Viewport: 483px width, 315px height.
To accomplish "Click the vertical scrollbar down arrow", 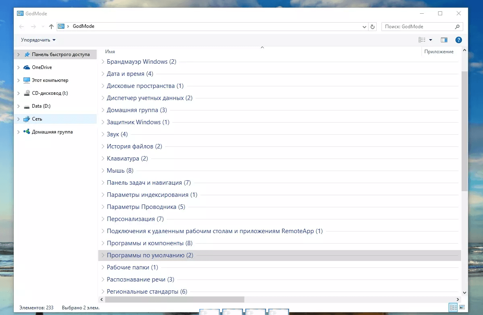I will pos(464,292).
